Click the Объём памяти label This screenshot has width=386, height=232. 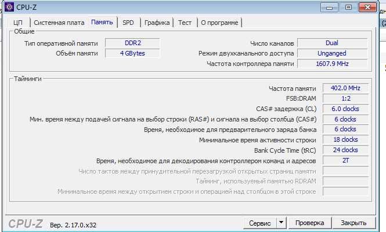(77, 53)
